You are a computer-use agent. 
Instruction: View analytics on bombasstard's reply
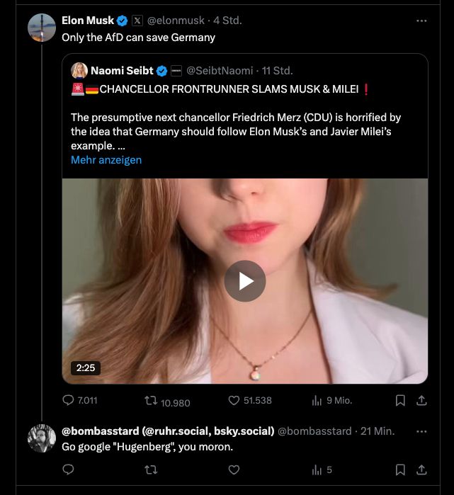(x=317, y=470)
